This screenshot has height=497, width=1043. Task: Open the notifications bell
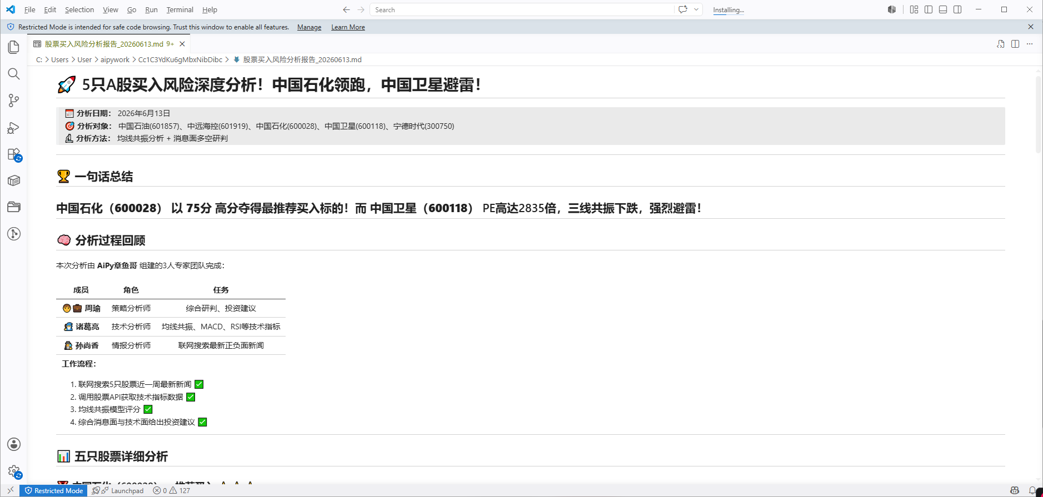[1032, 490]
